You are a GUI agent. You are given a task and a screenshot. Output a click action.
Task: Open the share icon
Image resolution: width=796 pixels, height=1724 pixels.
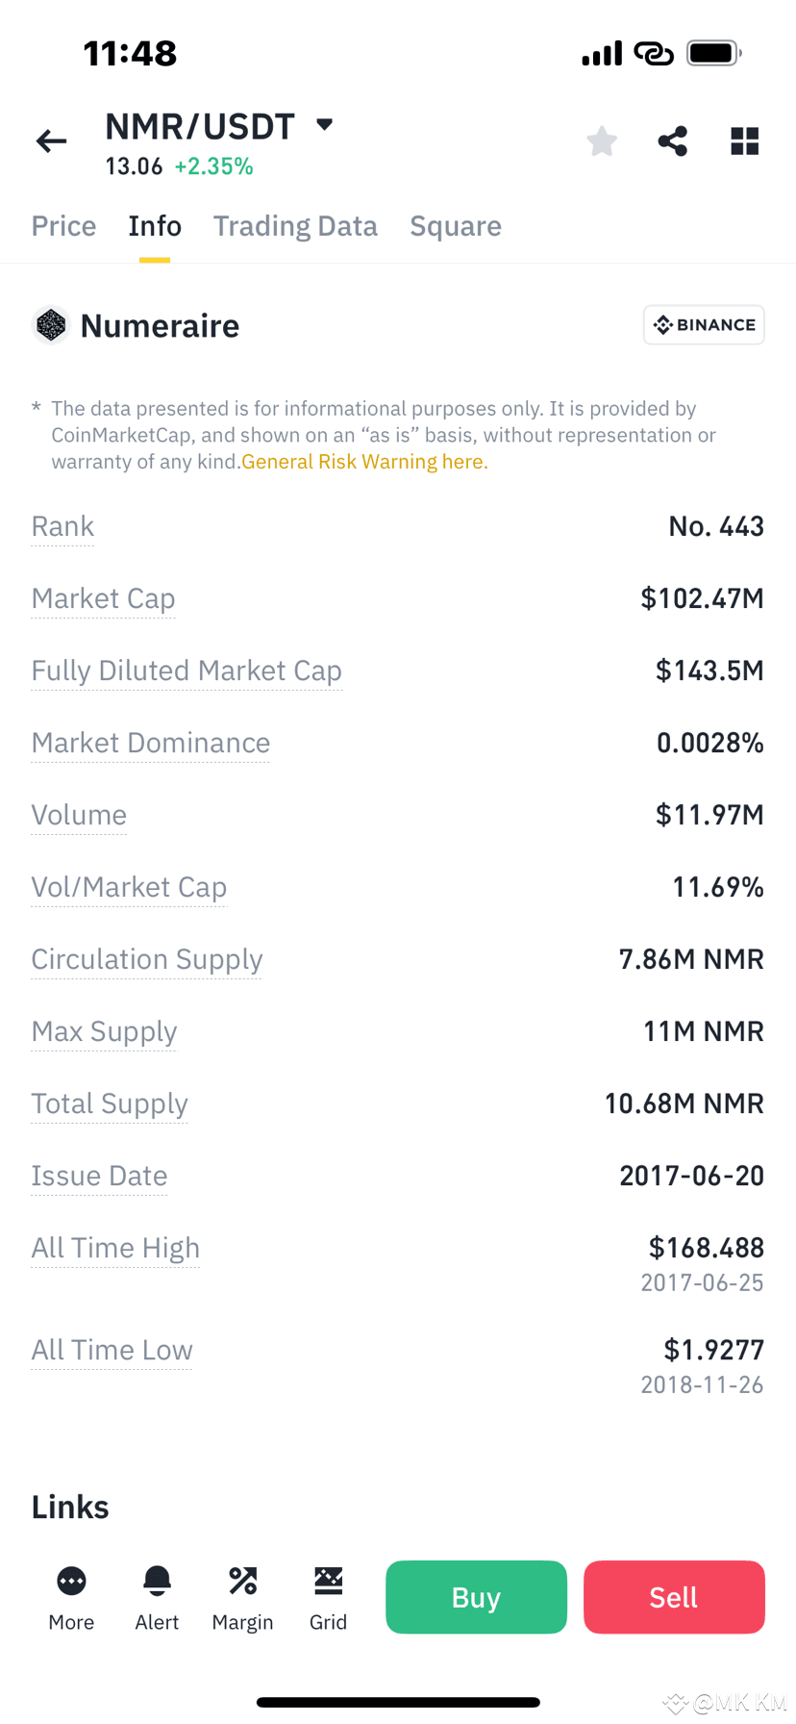pos(673,141)
